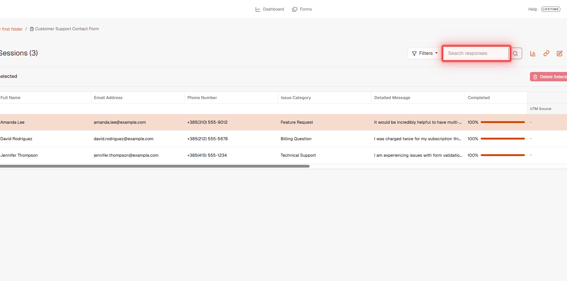Screen dimensions: 567x281
Task: Copy the form link using the chain icon
Action: [x=546, y=53]
